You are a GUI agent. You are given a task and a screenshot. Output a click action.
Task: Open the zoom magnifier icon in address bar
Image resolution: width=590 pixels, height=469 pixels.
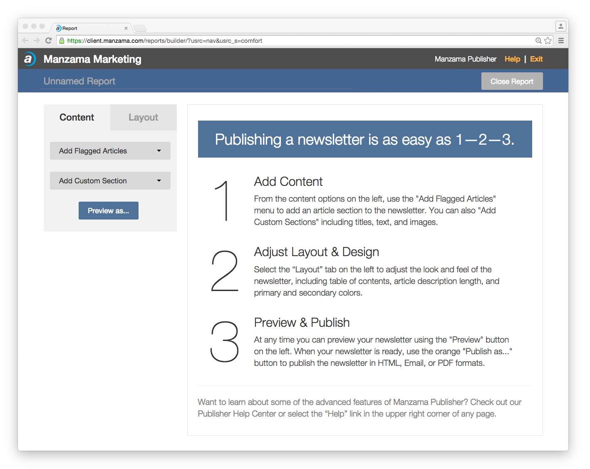coord(538,41)
